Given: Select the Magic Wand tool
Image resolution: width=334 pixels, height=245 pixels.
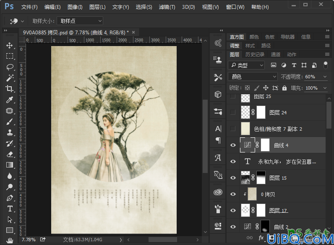Looking at the screenshot, I should point(9,78).
